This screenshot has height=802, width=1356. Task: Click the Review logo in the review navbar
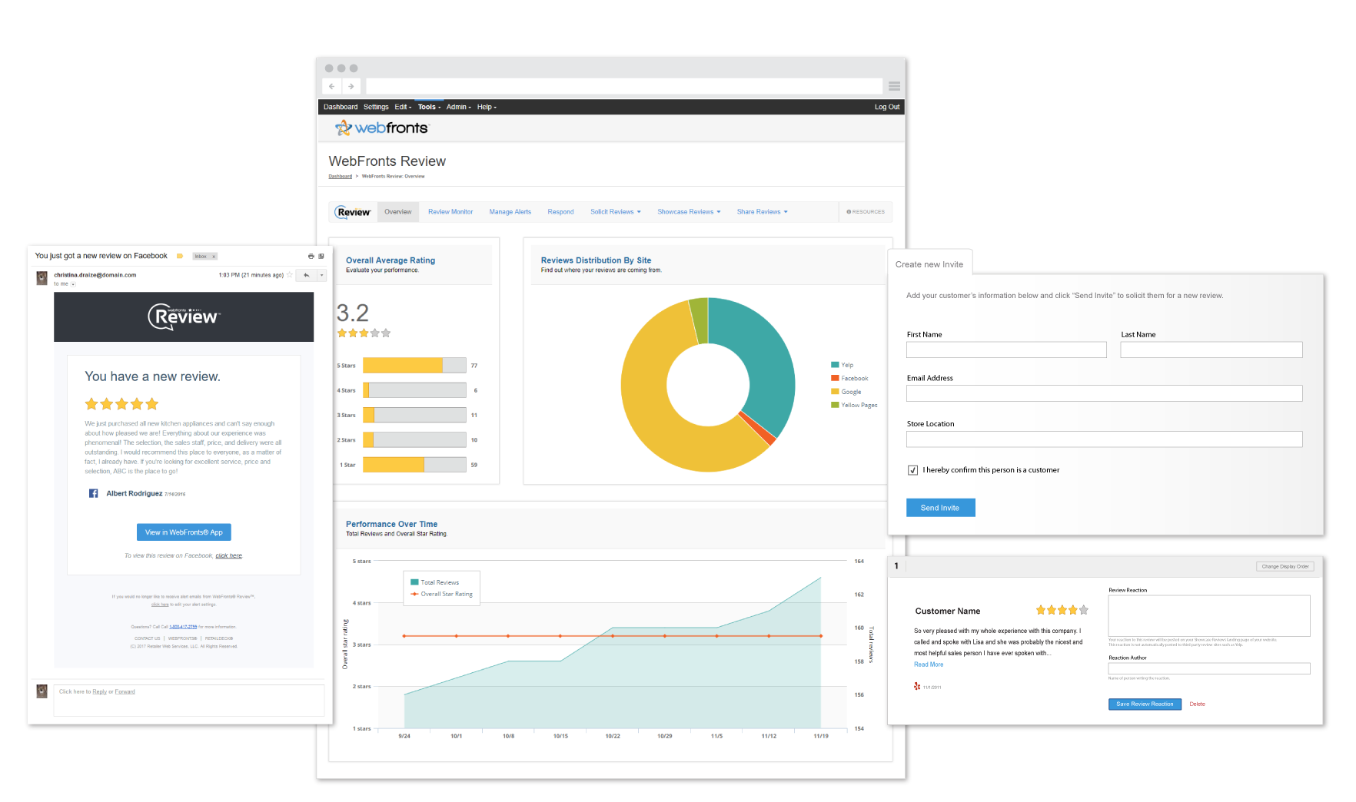pos(353,212)
